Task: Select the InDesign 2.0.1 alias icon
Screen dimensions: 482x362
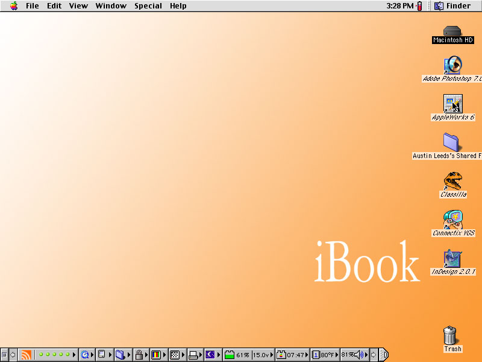Action: coord(452,259)
